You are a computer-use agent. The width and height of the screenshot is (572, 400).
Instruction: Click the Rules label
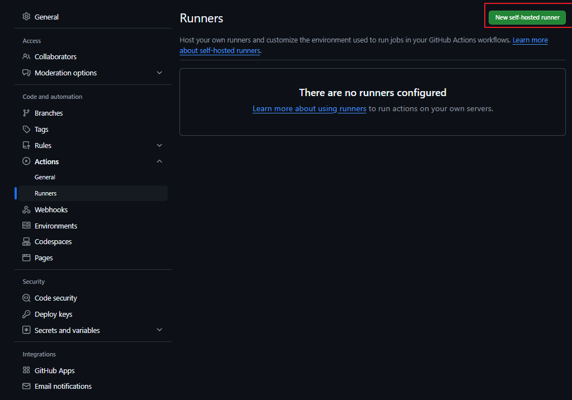[x=42, y=145]
